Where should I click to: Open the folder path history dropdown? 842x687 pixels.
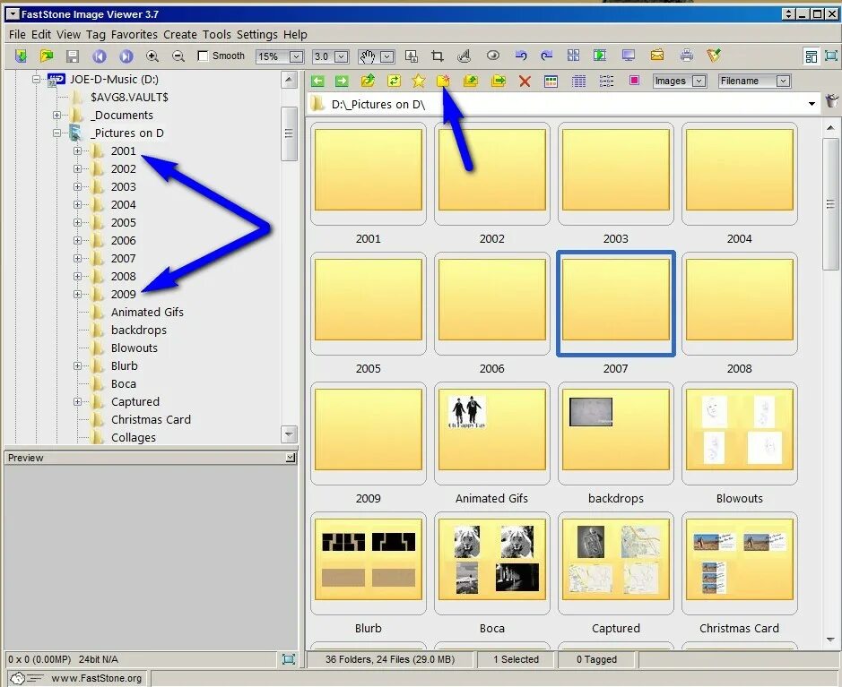click(x=812, y=104)
